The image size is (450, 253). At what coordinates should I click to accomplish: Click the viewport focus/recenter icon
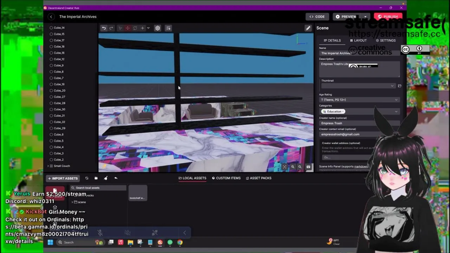284,167
